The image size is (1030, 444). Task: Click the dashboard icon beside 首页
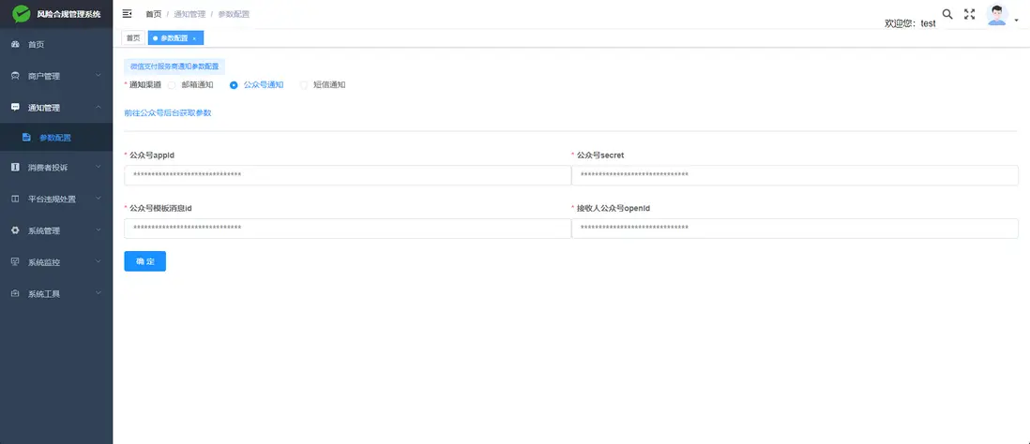click(x=15, y=45)
